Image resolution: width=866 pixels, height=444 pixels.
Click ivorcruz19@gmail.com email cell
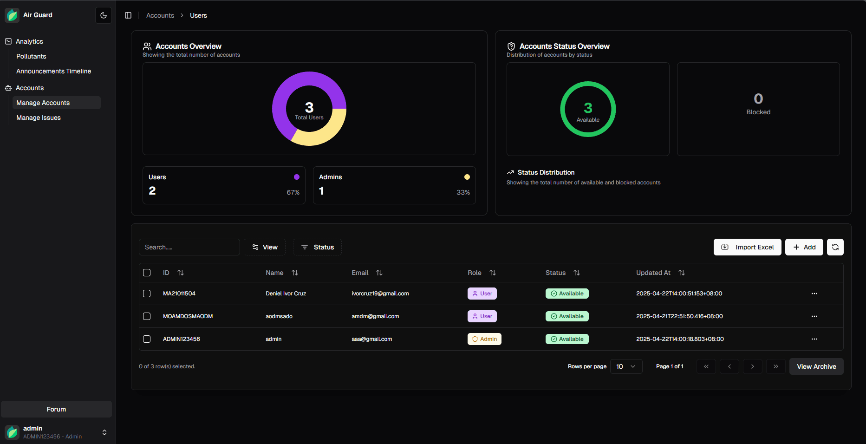point(380,294)
